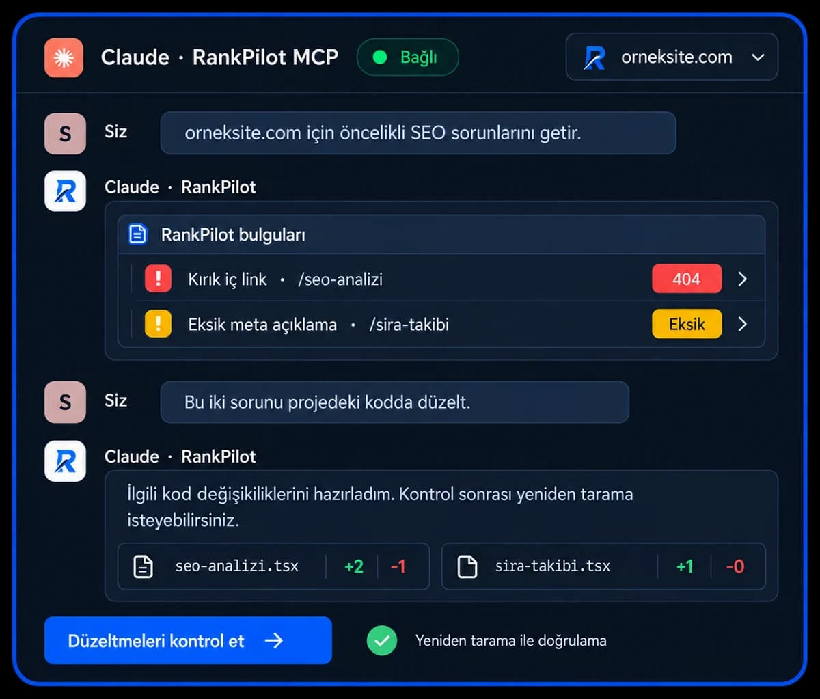820x699 pixels.
Task: Click the file icon of seo-analizi.tsx
Action: coord(143,566)
